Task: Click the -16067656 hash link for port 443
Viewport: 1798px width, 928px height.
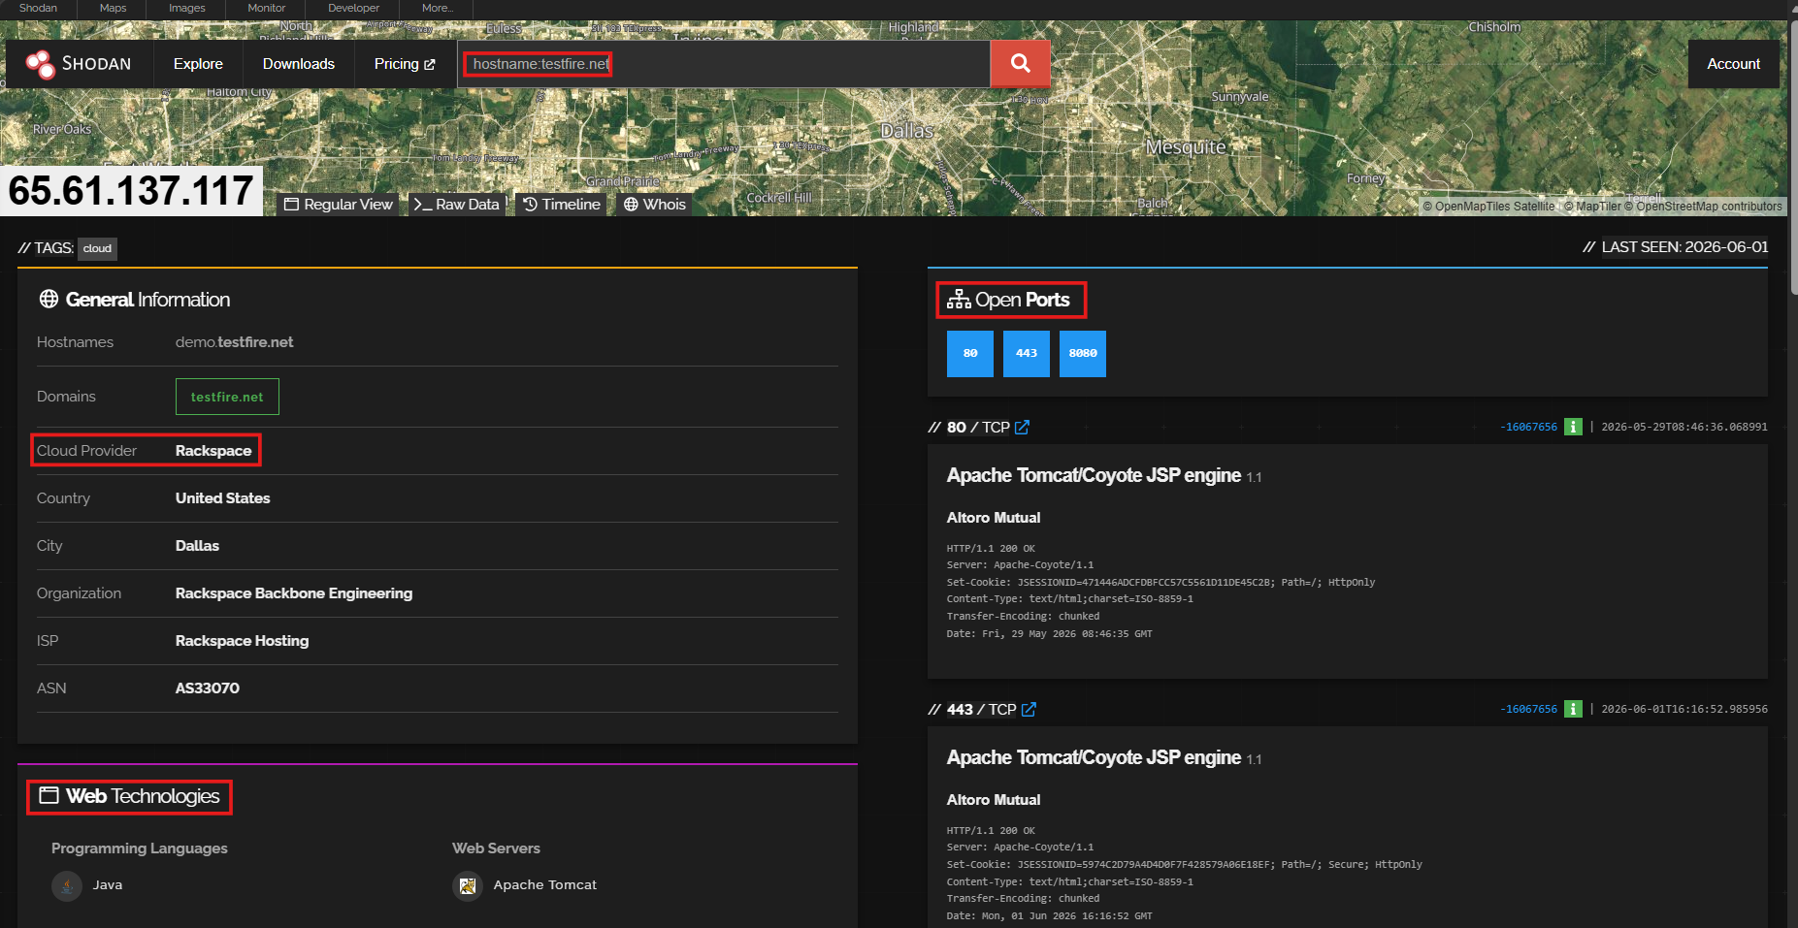Action: [1528, 709]
